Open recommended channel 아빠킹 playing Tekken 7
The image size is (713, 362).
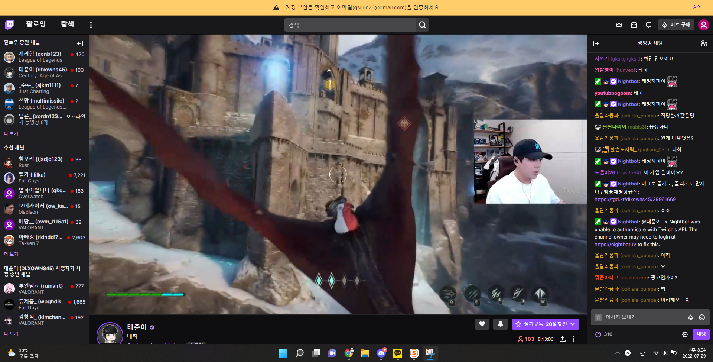pyautogui.click(x=45, y=240)
